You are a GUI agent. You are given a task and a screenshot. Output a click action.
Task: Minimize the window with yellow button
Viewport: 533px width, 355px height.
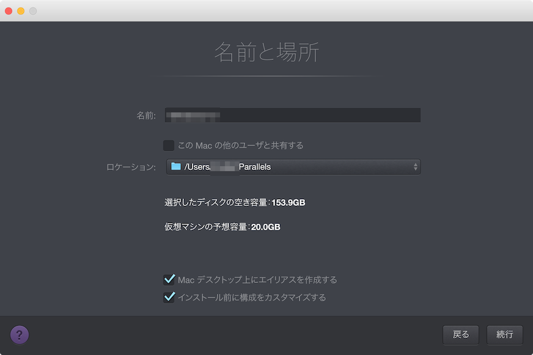click(x=21, y=11)
